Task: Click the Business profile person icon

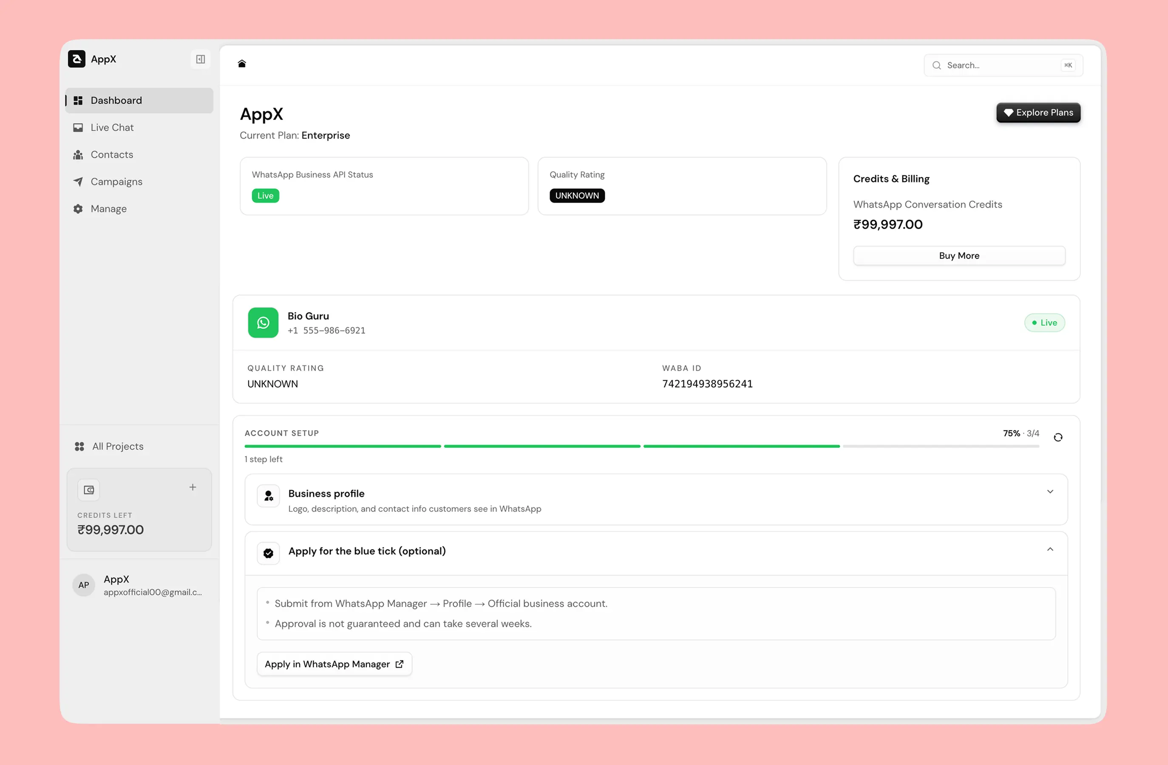Action: 269,496
